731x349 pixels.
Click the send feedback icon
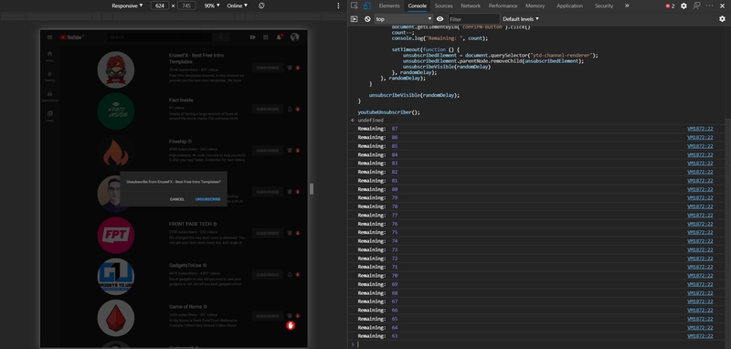point(696,5)
